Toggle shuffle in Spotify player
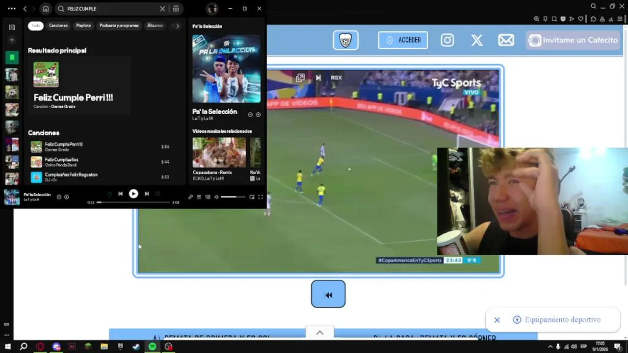This screenshot has width=628, height=353. 109,194
